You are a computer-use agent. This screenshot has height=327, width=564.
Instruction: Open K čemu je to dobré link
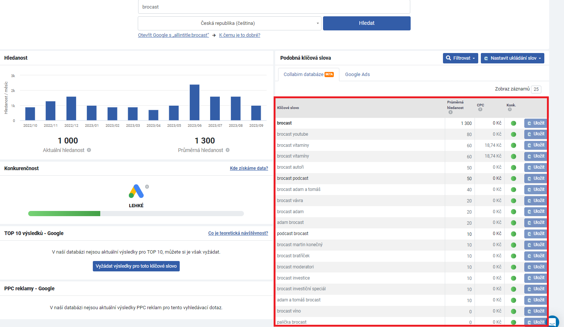coord(239,35)
